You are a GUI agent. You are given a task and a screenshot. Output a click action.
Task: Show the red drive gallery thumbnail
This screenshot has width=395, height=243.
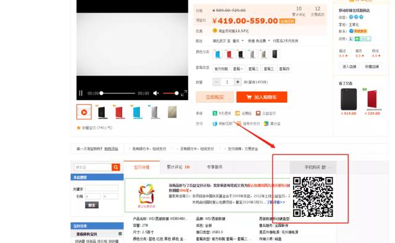(x=119, y=112)
